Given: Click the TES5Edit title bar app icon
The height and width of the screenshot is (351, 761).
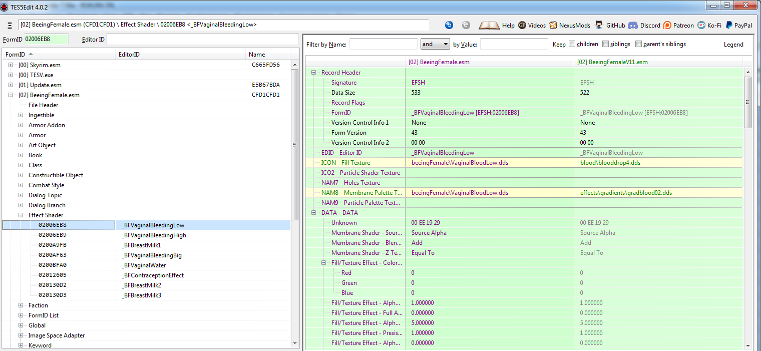Looking at the screenshot, I should (x=5, y=7).
